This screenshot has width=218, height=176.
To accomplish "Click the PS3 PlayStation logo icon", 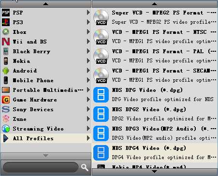I will pos(6,22).
